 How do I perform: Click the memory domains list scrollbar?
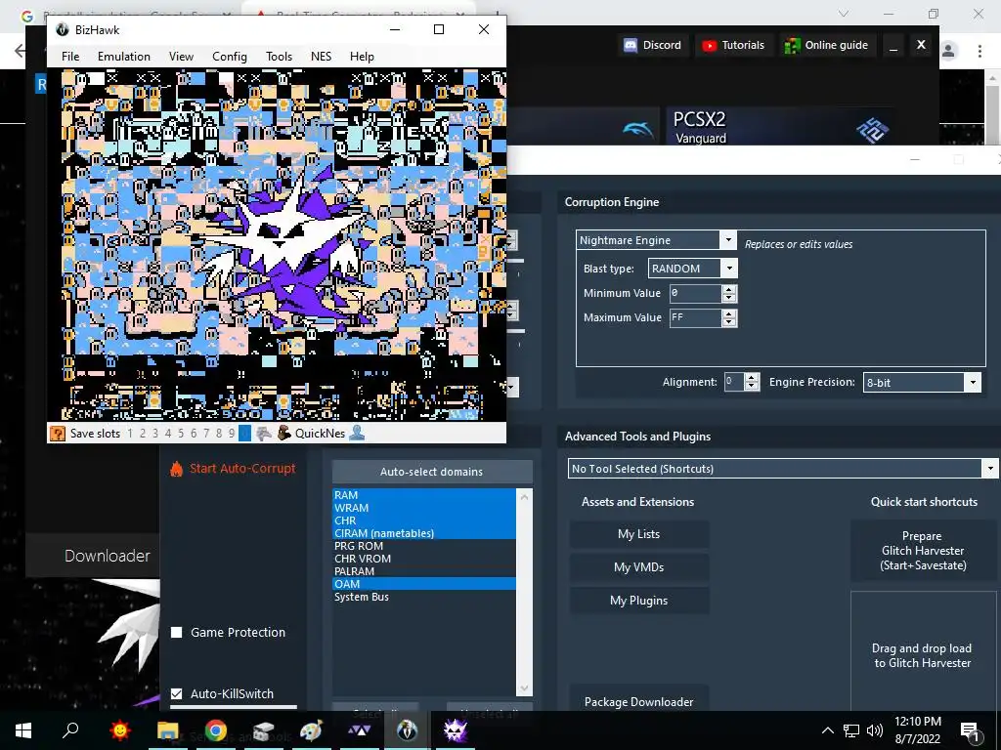click(x=524, y=592)
